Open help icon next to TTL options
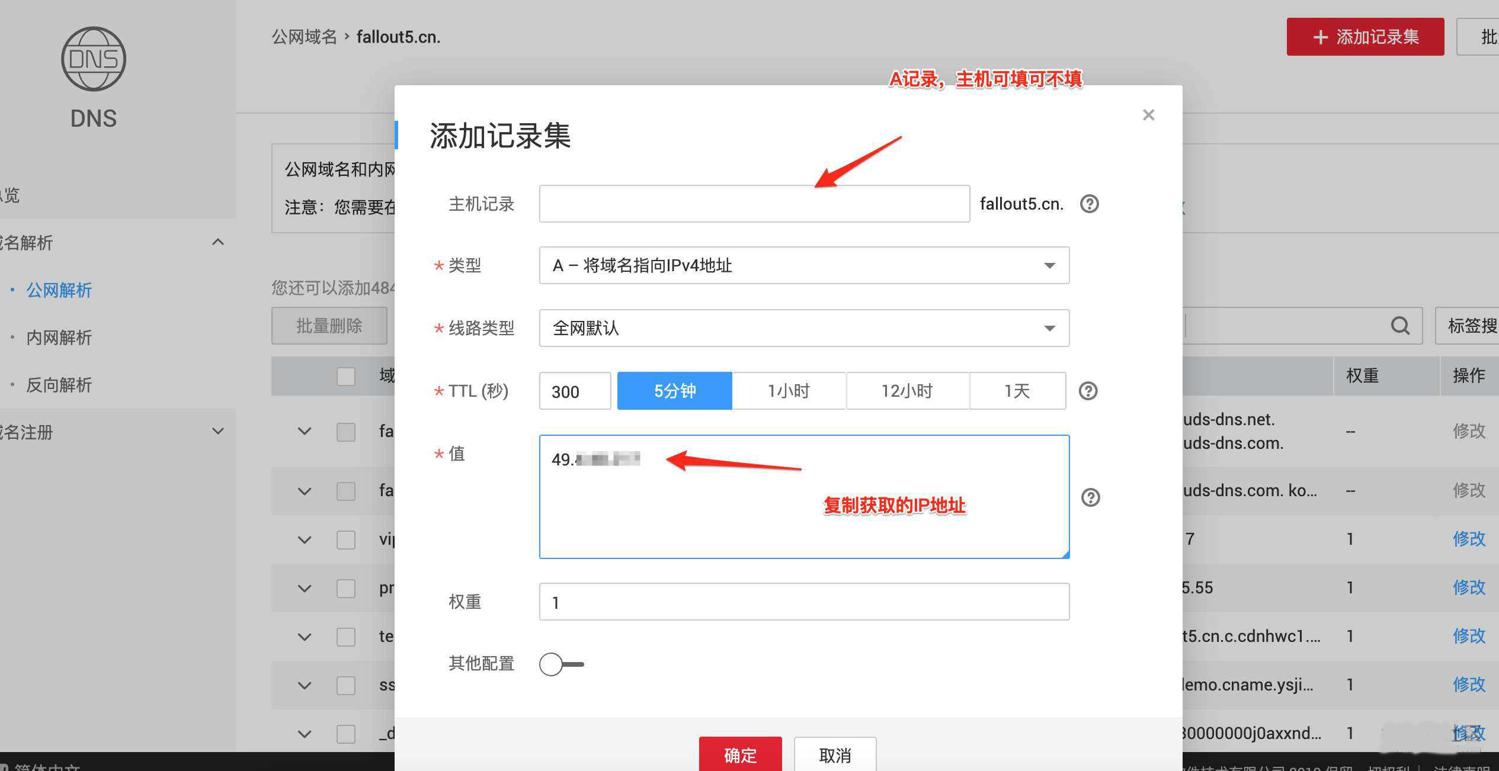 pyautogui.click(x=1088, y=391)
